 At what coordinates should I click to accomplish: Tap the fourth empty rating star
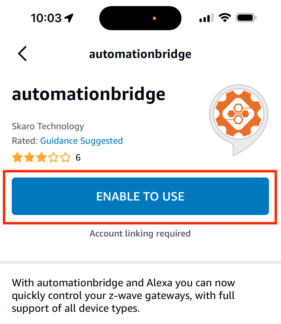[x=53, y=157]
